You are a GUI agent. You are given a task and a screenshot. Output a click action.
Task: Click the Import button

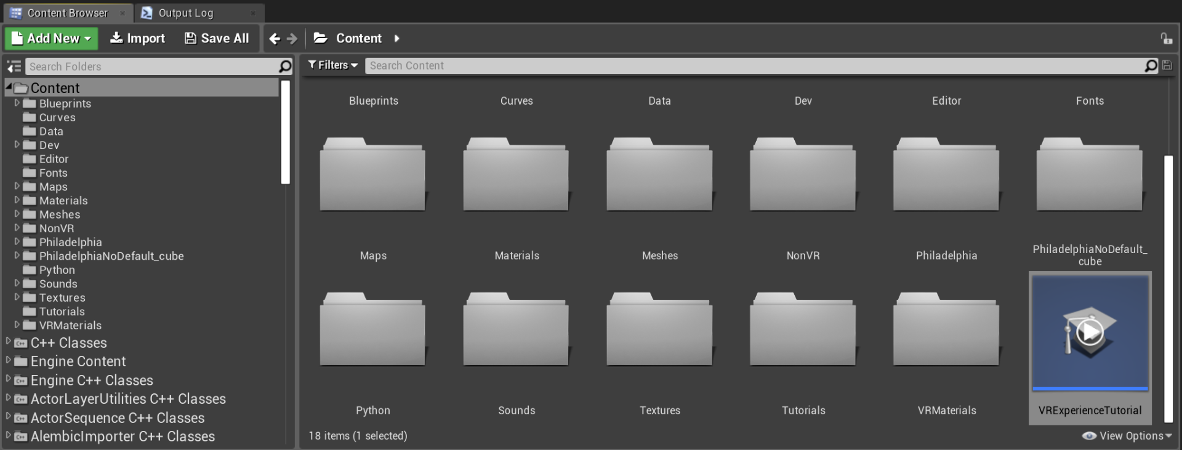click(x=137, y=38)
